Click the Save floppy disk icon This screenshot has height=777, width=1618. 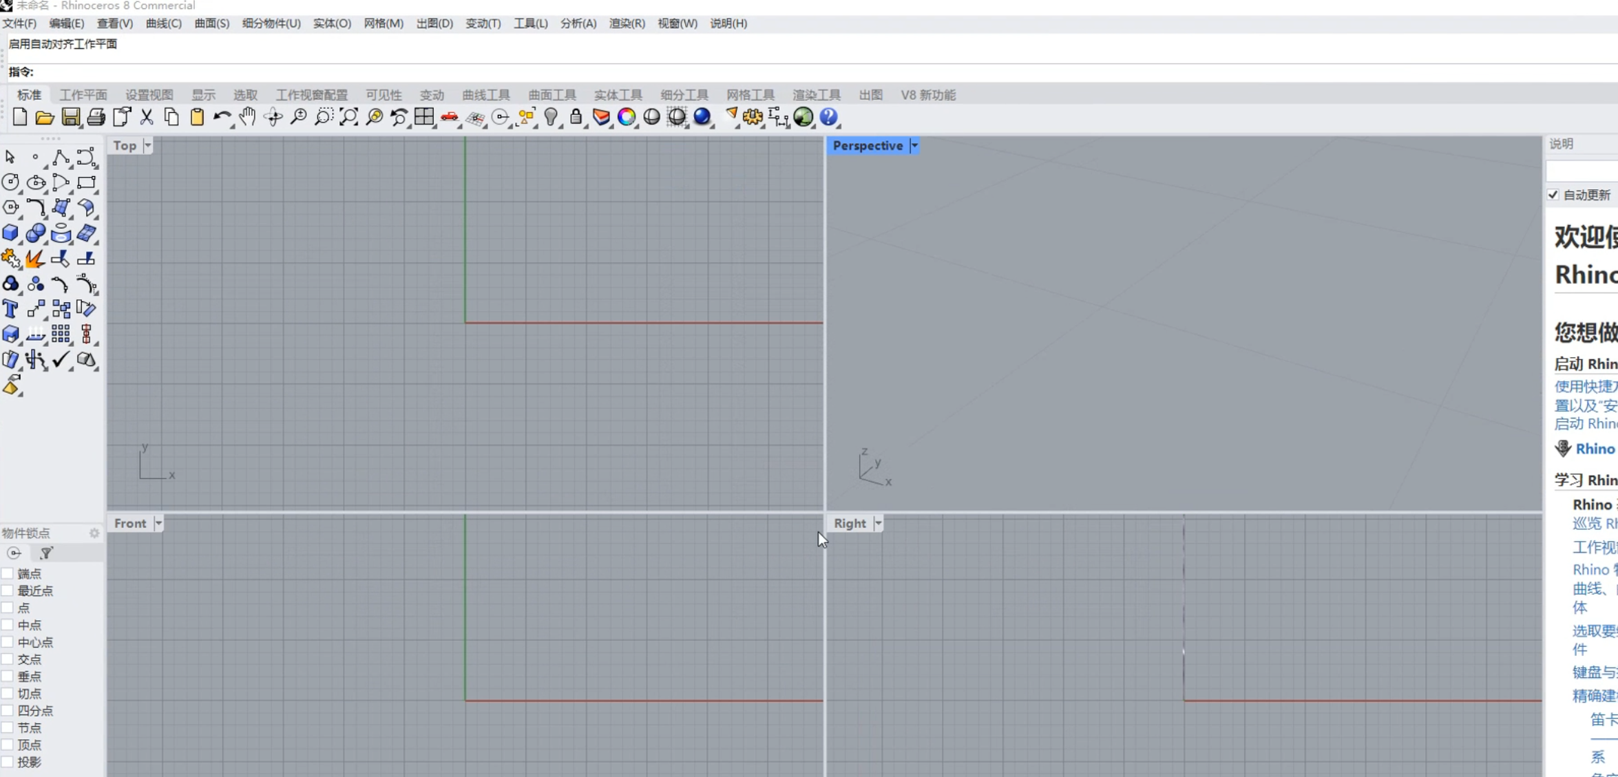point(70,118)
